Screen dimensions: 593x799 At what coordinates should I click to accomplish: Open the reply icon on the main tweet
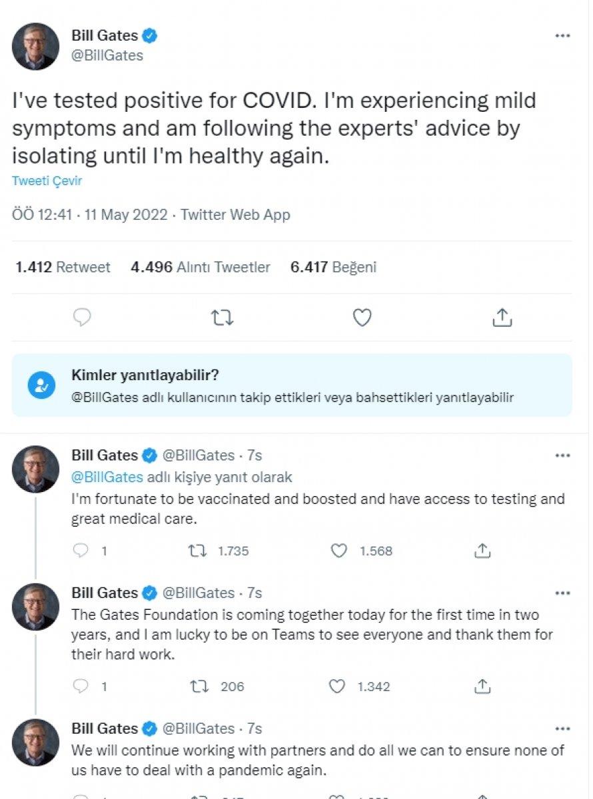coord(82,318)
